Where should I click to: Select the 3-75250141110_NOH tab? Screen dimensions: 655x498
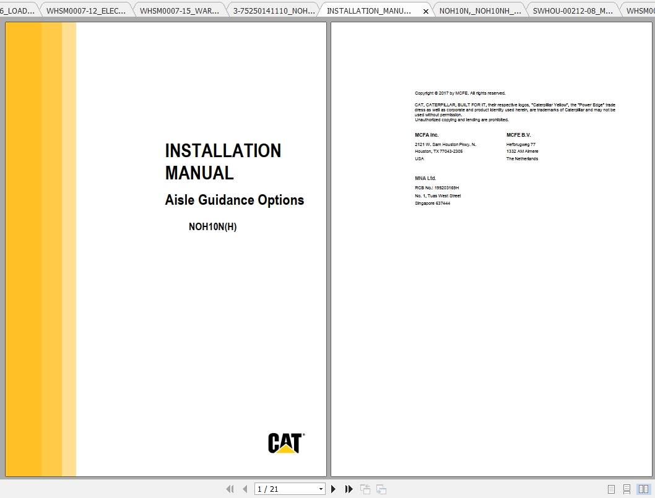click(x=272, y=10)
